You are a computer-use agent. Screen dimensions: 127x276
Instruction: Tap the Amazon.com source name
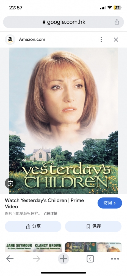pos(32,39)
